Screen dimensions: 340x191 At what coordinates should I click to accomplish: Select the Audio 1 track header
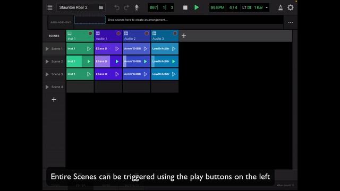tap(108, 36)
